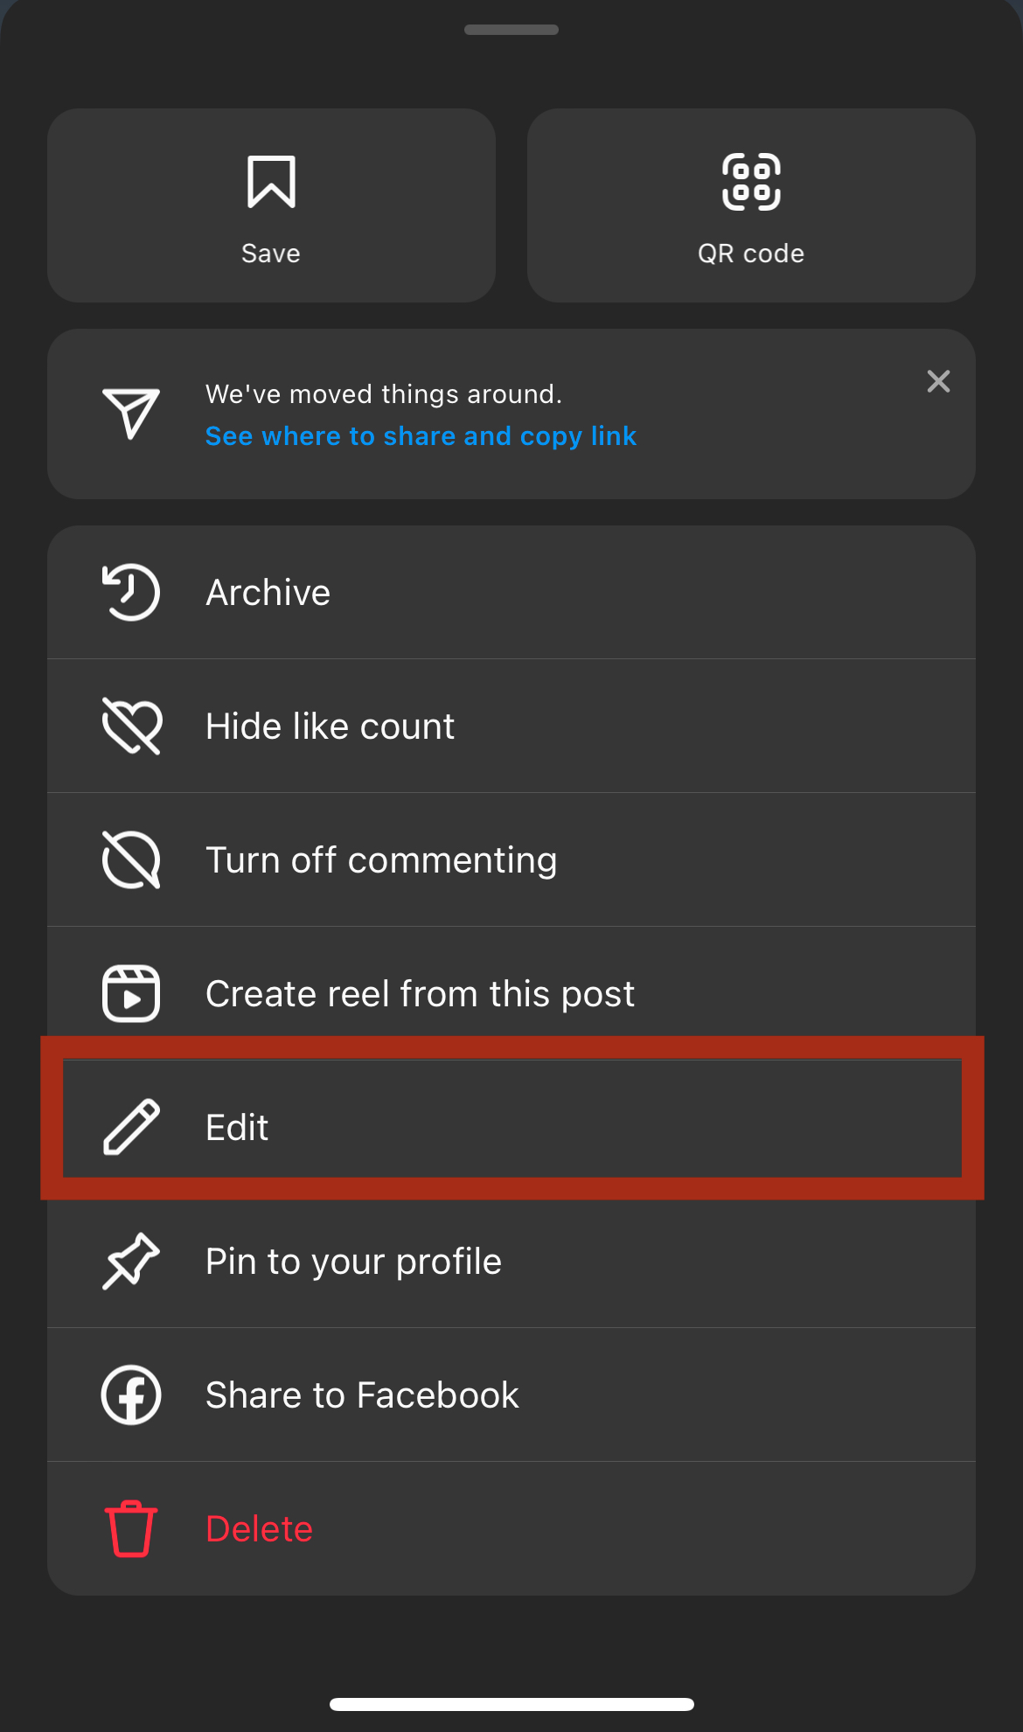1023x1732 pixels.
Task: Tap the sheet drag handle at top
Action: pyautogui.click(x=511, y=30)
